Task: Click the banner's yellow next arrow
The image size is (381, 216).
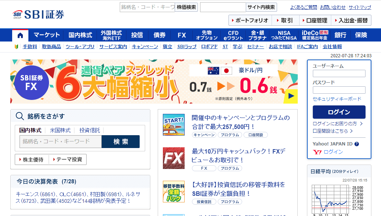Action: tap(291, 96)
